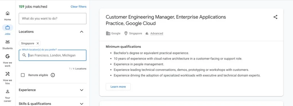Image resolution: width=293 pixels, height=106 pixels.
Task: Click Learn more button on job card
Action: (x=118, y=87)
